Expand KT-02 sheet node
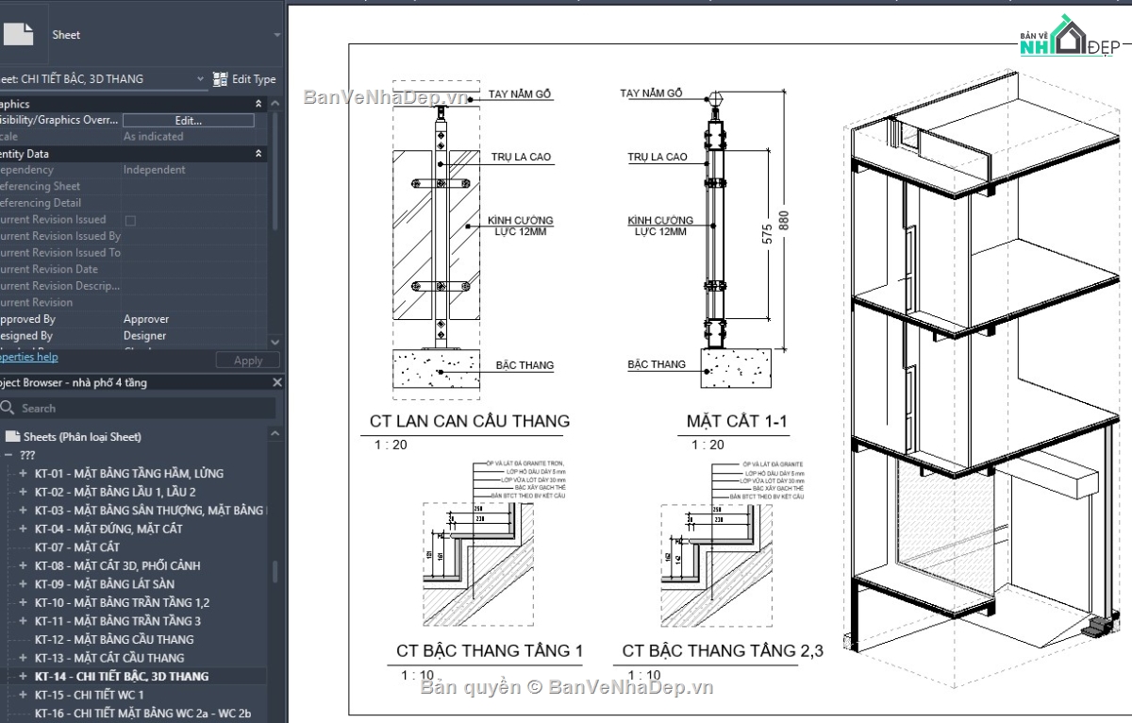 tap(23, 492)
